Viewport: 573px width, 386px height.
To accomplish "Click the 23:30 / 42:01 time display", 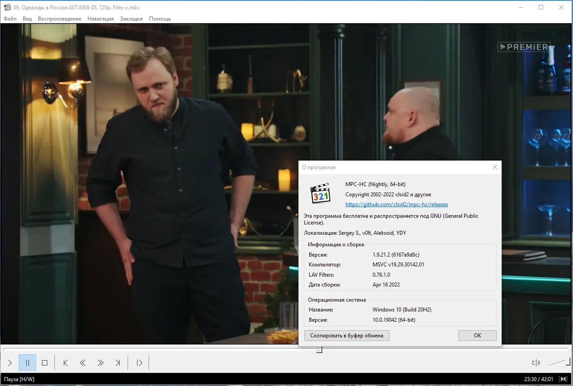I will point(539,379).
